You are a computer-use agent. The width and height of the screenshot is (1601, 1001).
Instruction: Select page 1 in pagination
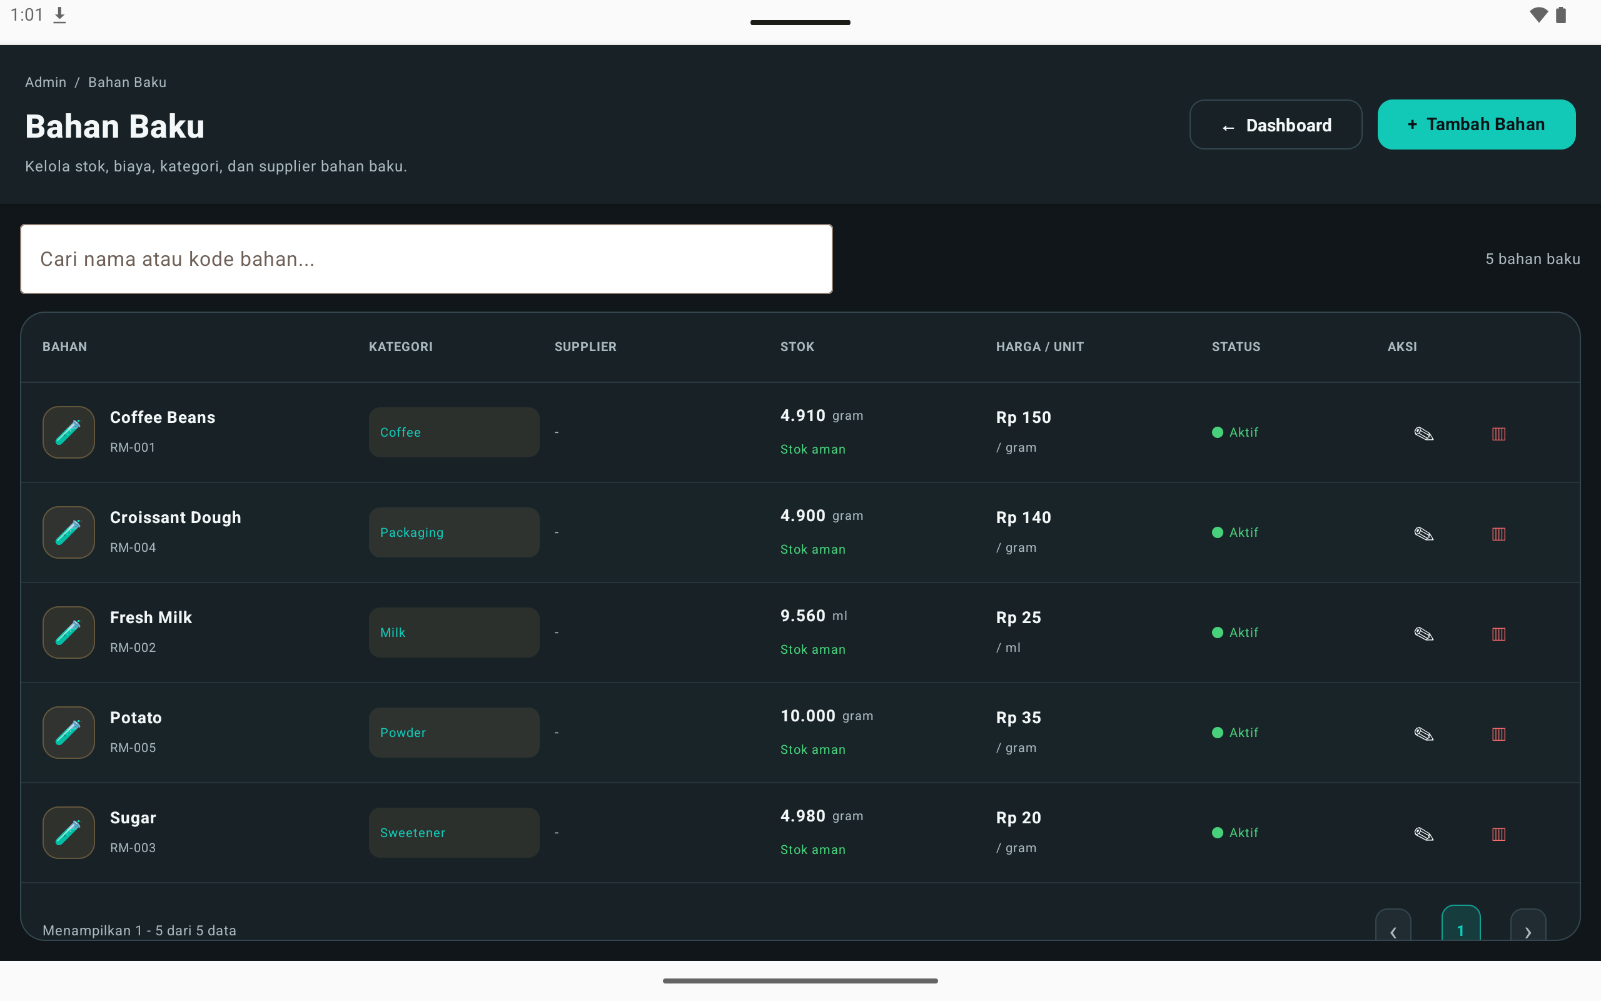[1461, 923]
